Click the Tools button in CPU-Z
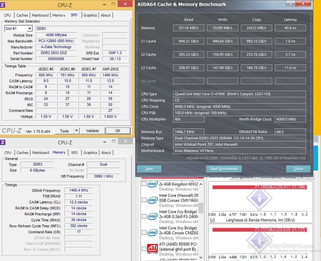Viewport: 321px width, 261px height. [x=65, y=131]
